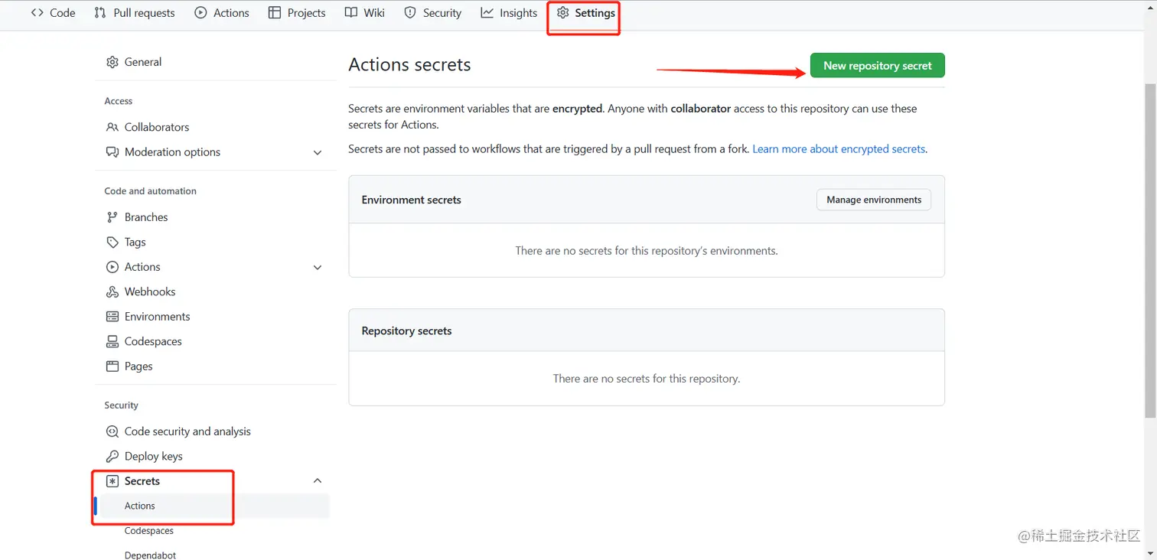Screen dimensions: 1157x560
Task: Click the Codespaces icon under Code and automation
Action: click(112, 341)
